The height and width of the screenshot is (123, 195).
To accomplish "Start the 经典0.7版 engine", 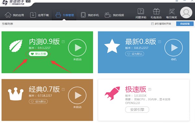I will coord(77,95).
